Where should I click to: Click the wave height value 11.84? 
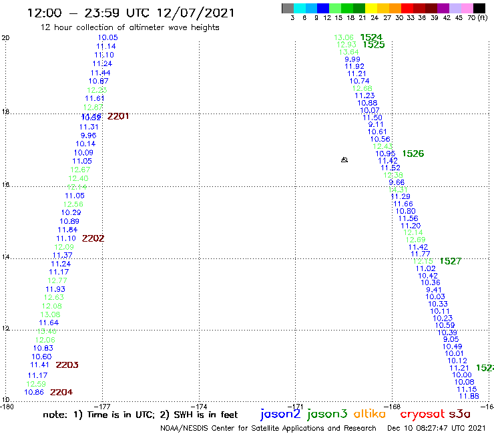(67, 230)
